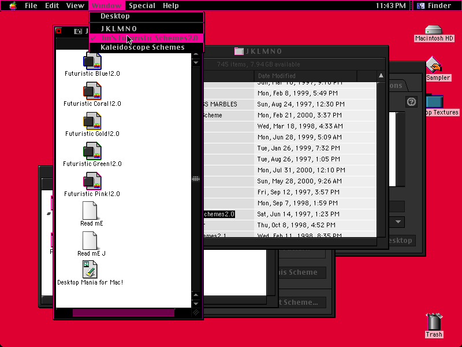Click the 'Sun, May 28, 2000, 9:26 AM' date
This screenshot has height=347, width=462.
click(299, 181)
